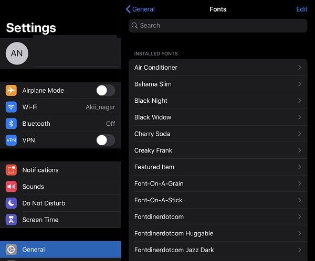Enable the Airplane Mode switch
This screenshot has height=261, width=315.
[106, 91]
